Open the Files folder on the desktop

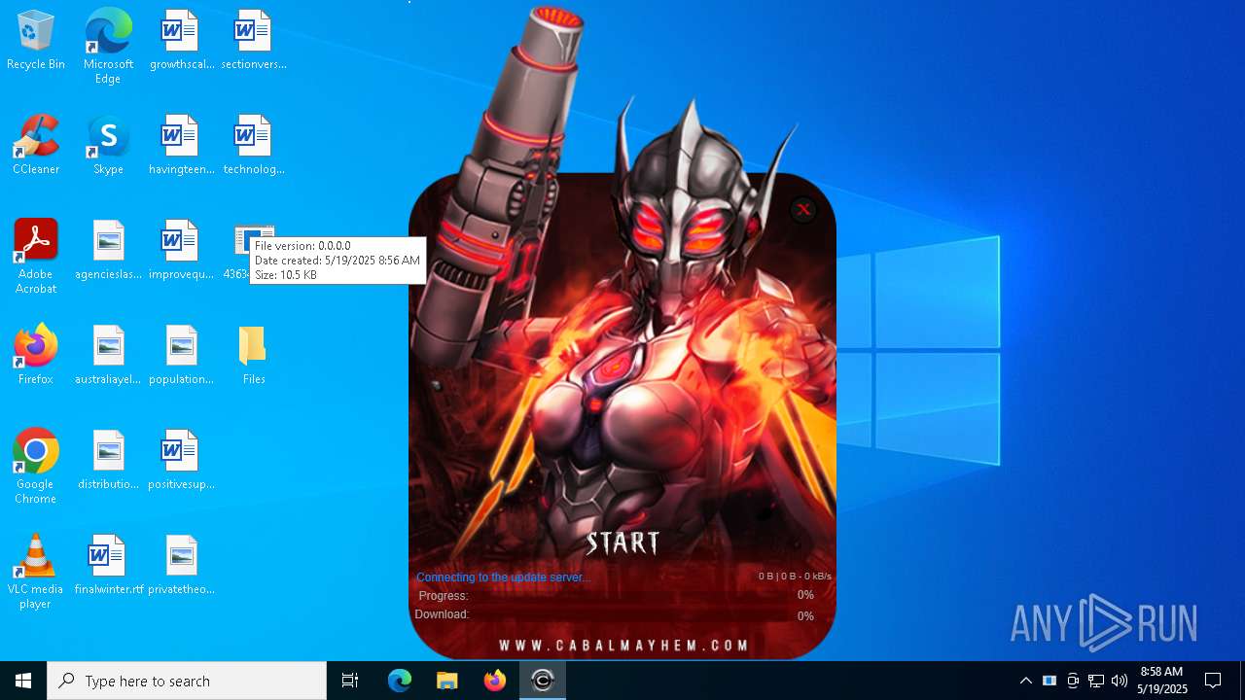[253, 355]
